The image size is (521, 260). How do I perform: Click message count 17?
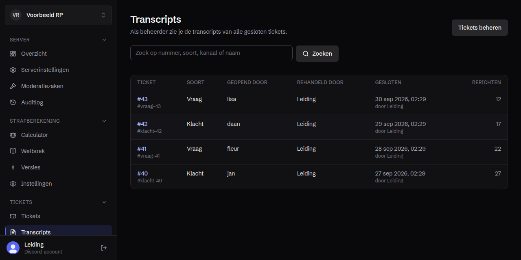(x=498, y=124)
